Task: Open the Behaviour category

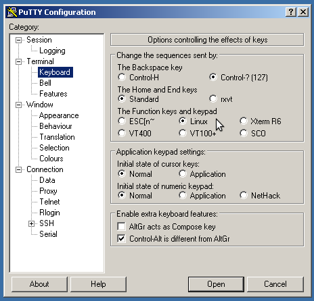Action: pos(55,126)
